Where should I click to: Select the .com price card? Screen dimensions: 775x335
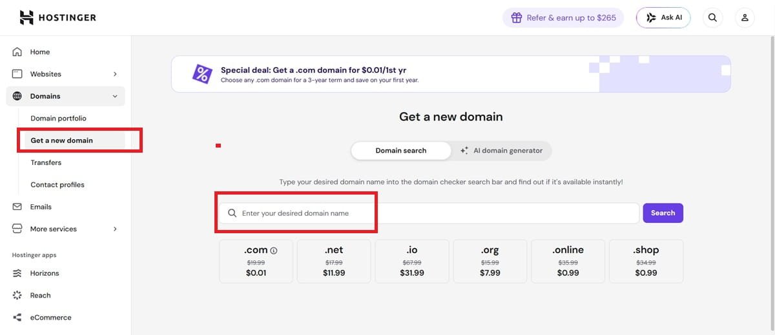tap(256, 262)
